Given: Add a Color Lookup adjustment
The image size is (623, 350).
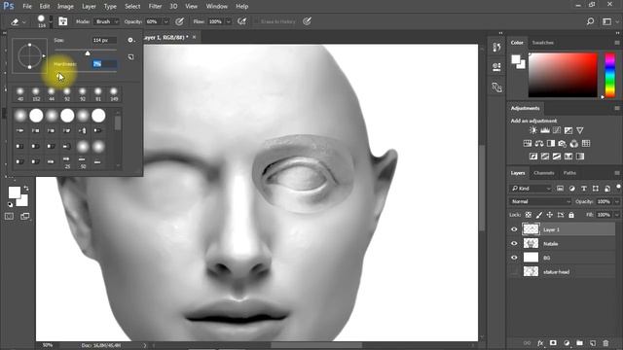Looking at the screenshot, I should click(586, 143).
